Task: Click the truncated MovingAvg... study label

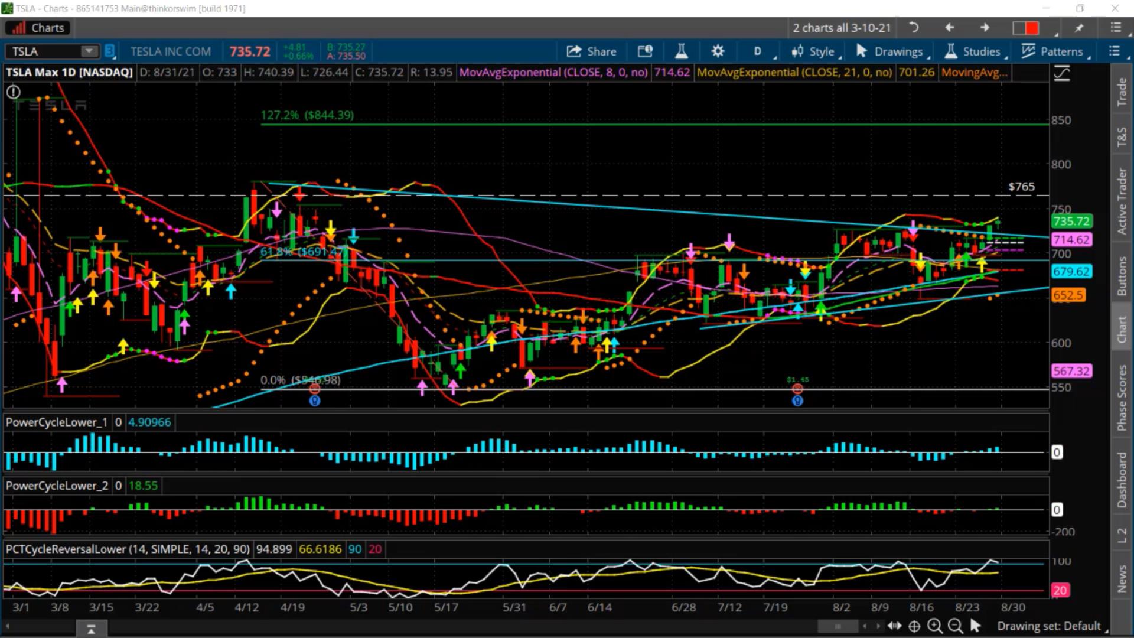Action: tap(974, 72)
